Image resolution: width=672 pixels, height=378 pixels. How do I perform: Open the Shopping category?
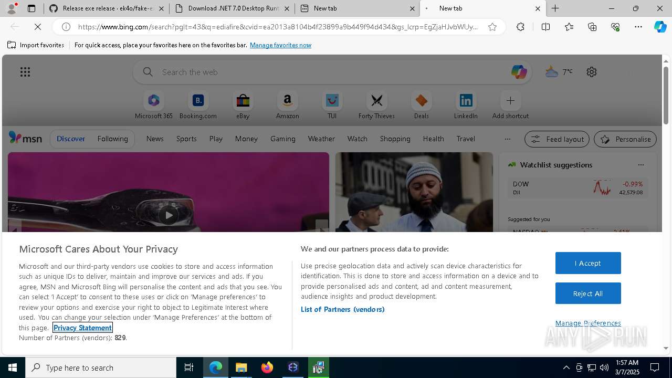395,139
